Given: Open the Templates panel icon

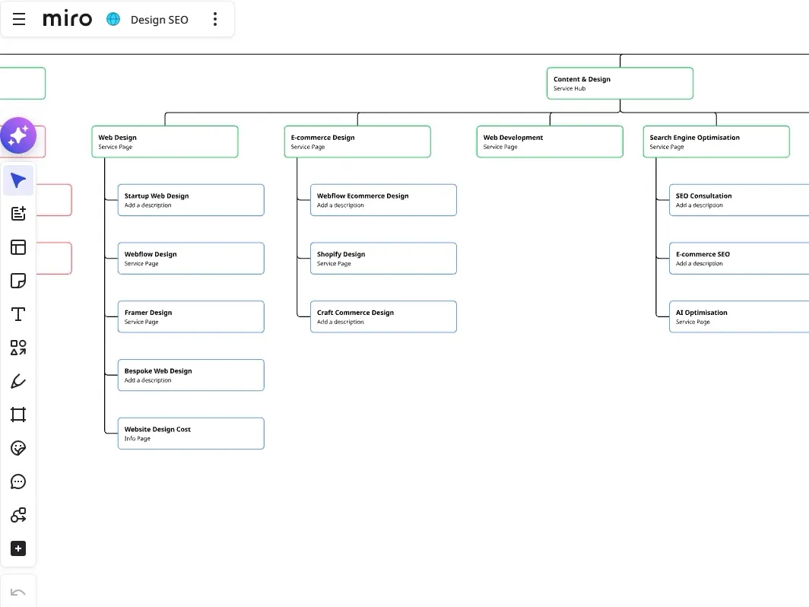Looking at the screenshot, I should point(18,214).
